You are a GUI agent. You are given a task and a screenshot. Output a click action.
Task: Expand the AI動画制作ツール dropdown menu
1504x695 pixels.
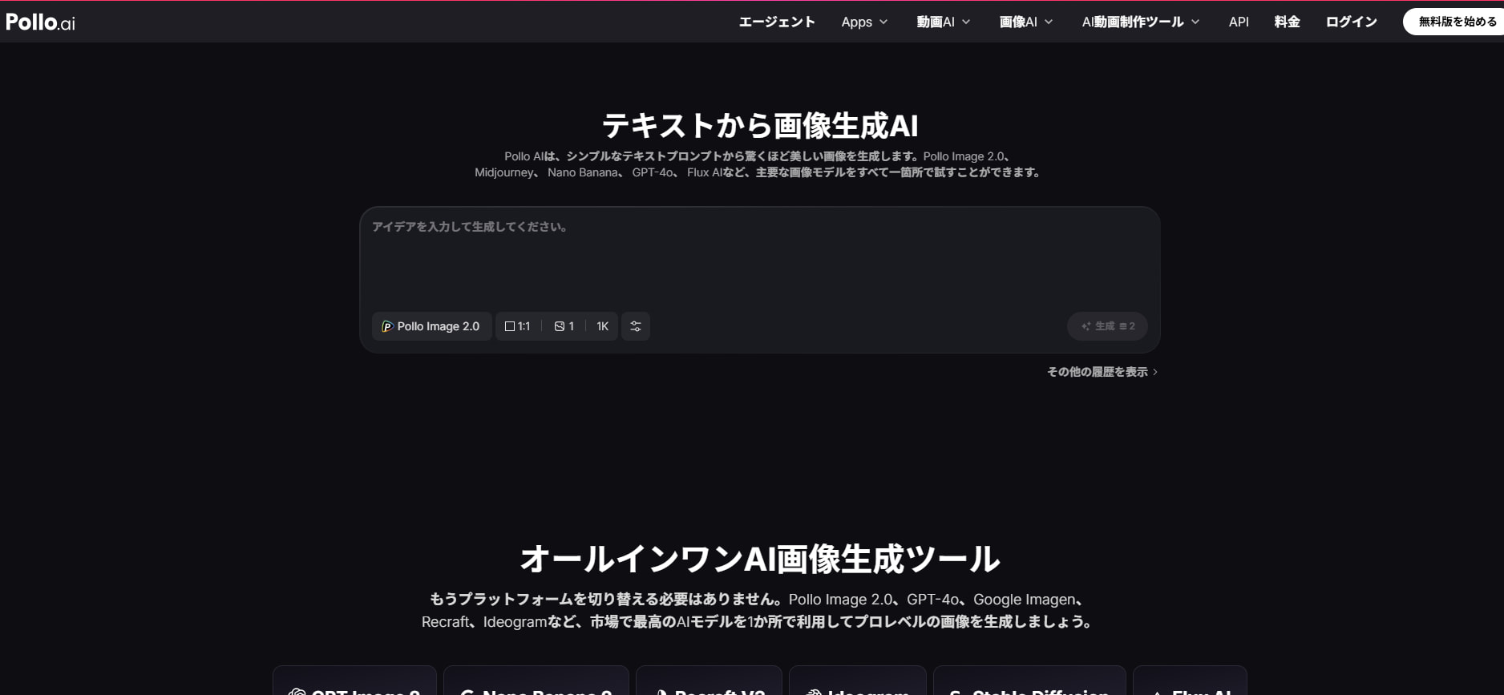[x=1141, y=22]
